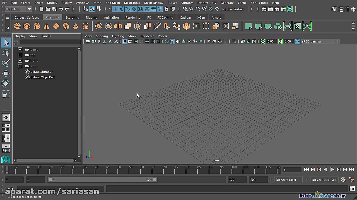Select the Paint Selection tool
The height and width of the screenshot is (200, 357).
coord(6,63)
